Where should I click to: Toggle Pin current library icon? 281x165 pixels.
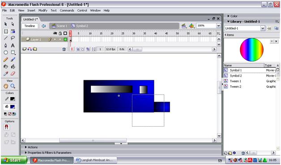[x=269, y=28]
